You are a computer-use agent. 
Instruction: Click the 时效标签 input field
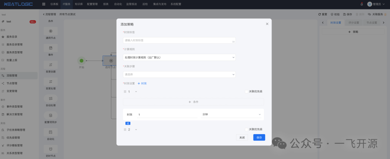coord(179,40)
